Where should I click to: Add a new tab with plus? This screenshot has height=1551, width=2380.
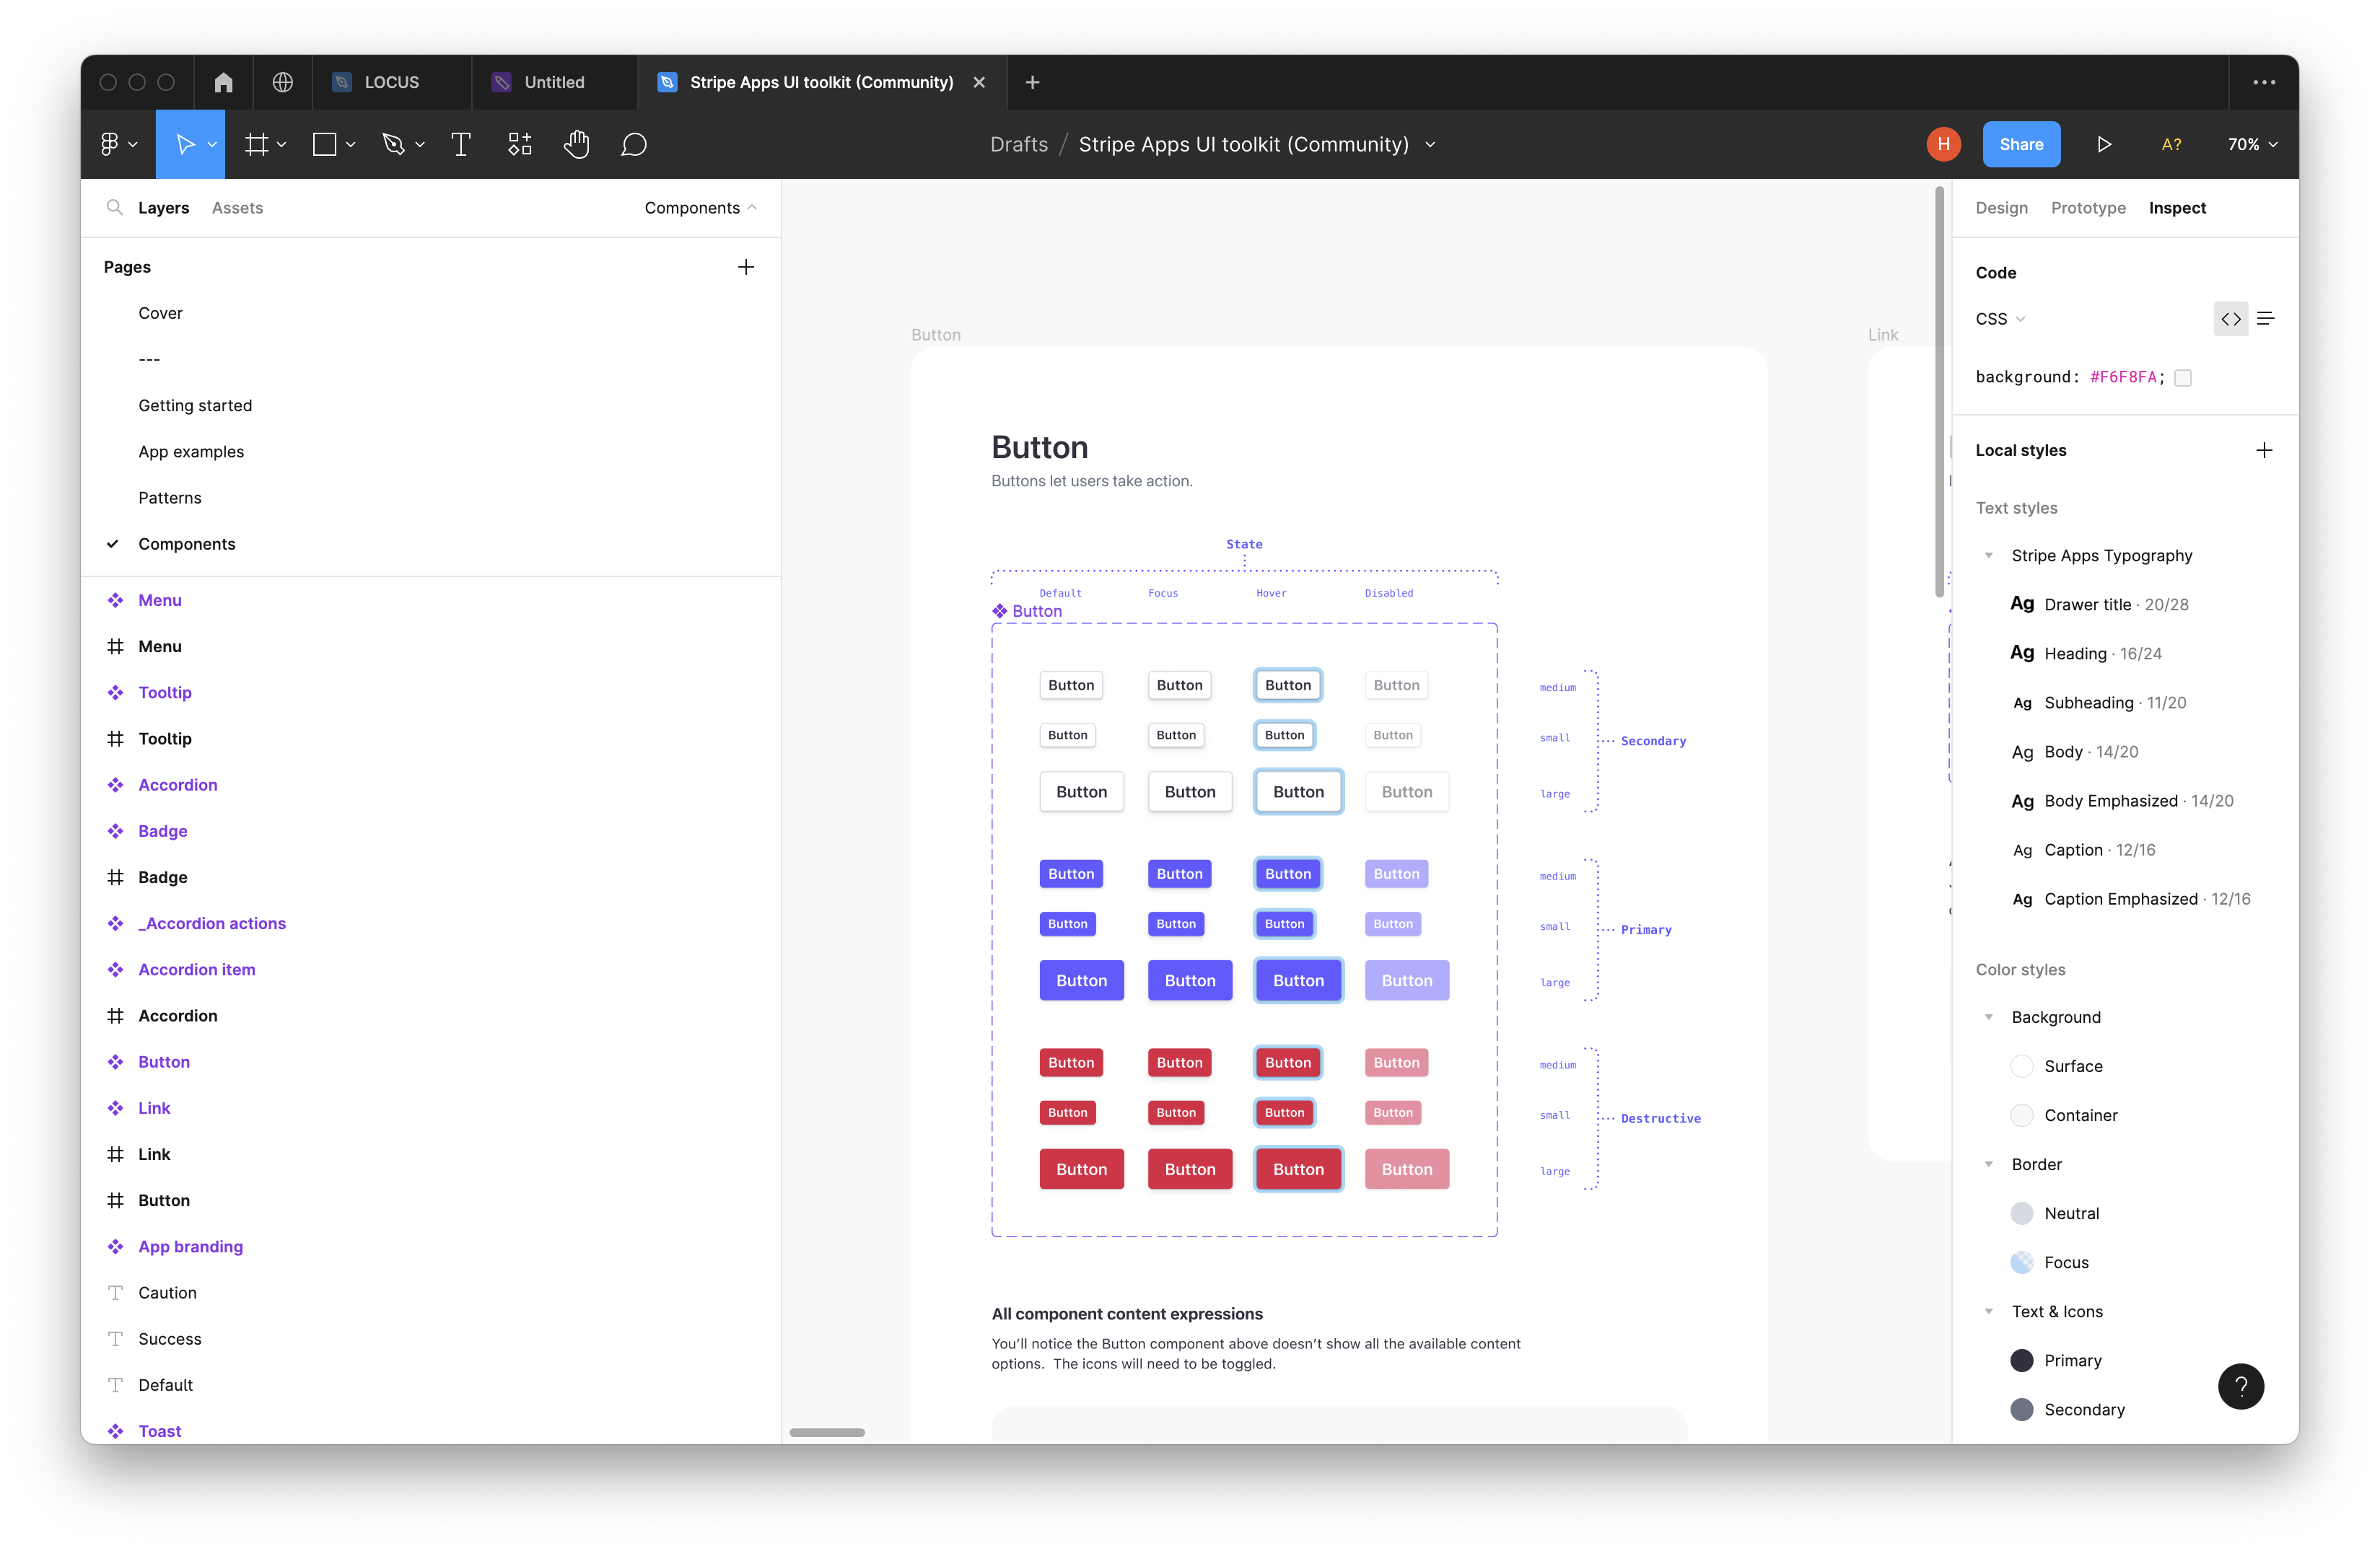pos(1033,82)
